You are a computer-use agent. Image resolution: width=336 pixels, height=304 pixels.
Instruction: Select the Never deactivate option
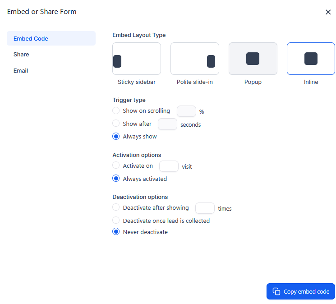(116, 232)
